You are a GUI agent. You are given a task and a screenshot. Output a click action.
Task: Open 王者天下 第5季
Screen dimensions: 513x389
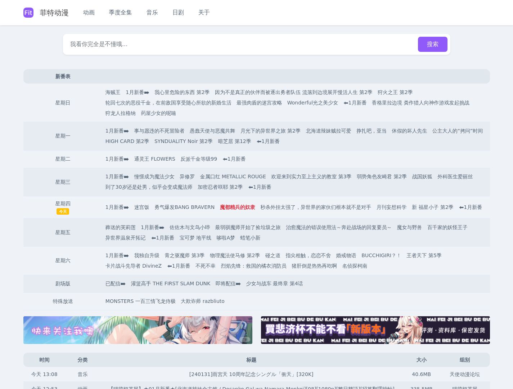coord(424,256)
